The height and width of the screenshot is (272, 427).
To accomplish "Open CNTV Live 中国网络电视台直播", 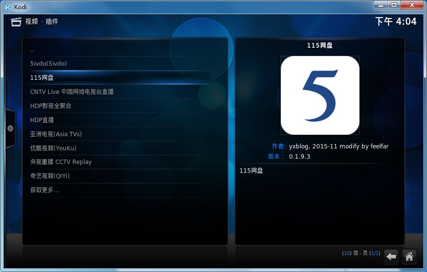I will [72, 92].
